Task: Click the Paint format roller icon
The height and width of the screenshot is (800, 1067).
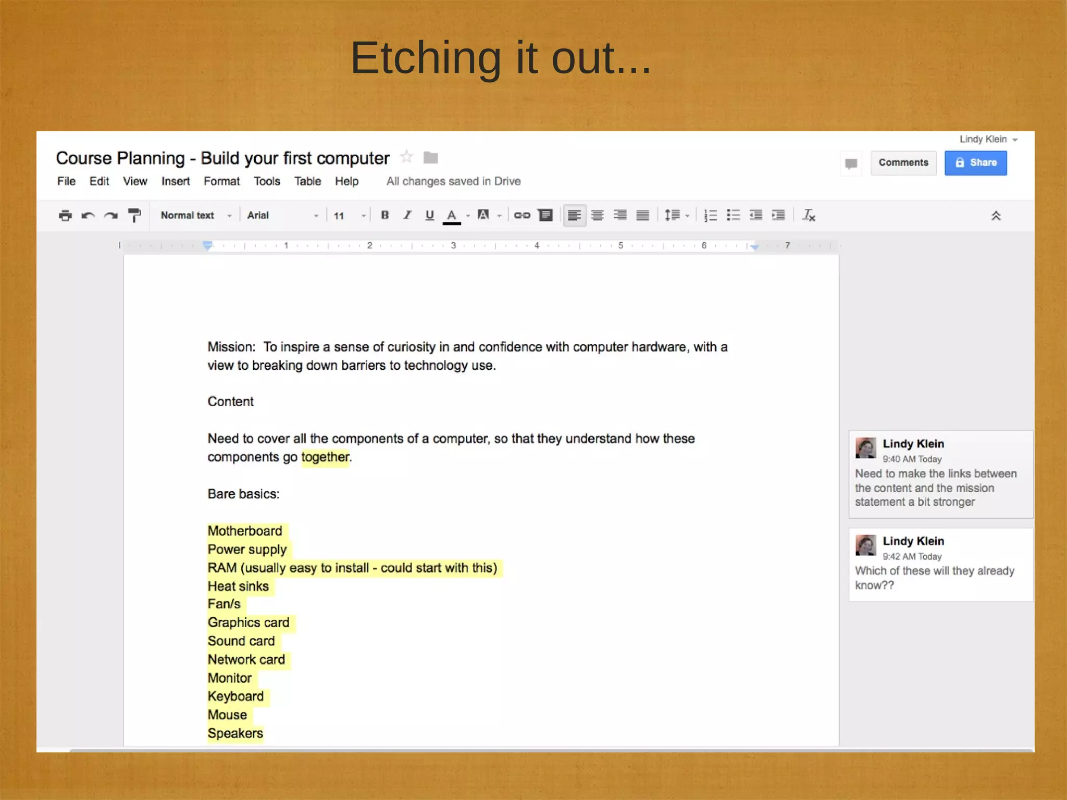Action: [134, 216]
